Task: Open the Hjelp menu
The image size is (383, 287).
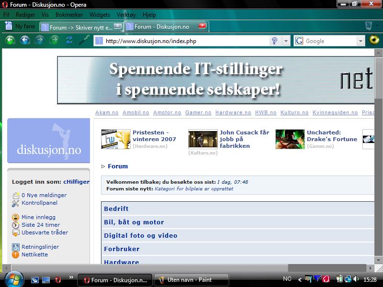Action: (149, 15)
